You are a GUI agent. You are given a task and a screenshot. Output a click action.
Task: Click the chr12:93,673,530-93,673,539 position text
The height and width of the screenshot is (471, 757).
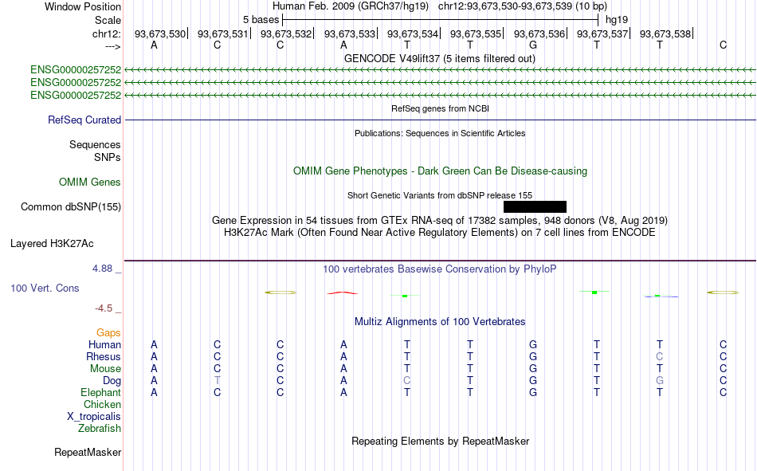click(505, 6)
